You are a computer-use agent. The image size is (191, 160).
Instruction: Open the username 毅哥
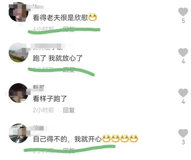tap(38, 87)
